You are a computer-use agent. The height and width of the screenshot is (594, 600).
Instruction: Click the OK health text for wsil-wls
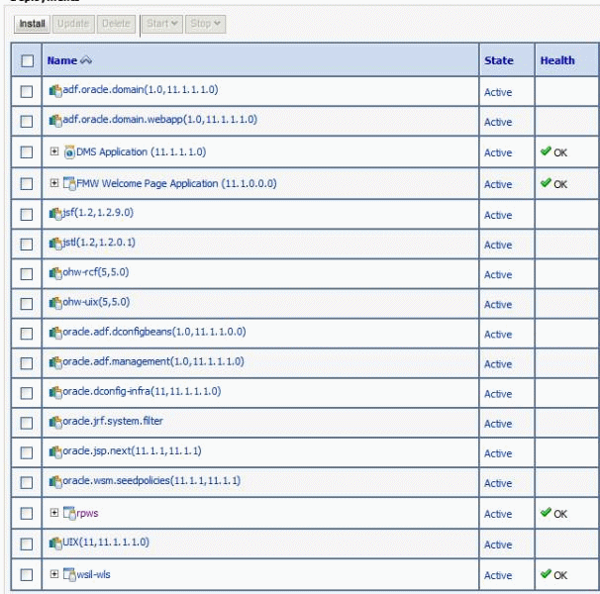[x=560, y=575]
